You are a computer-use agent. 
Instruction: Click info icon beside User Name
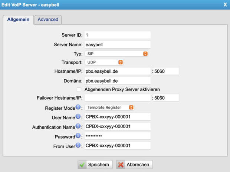point(78,116)
